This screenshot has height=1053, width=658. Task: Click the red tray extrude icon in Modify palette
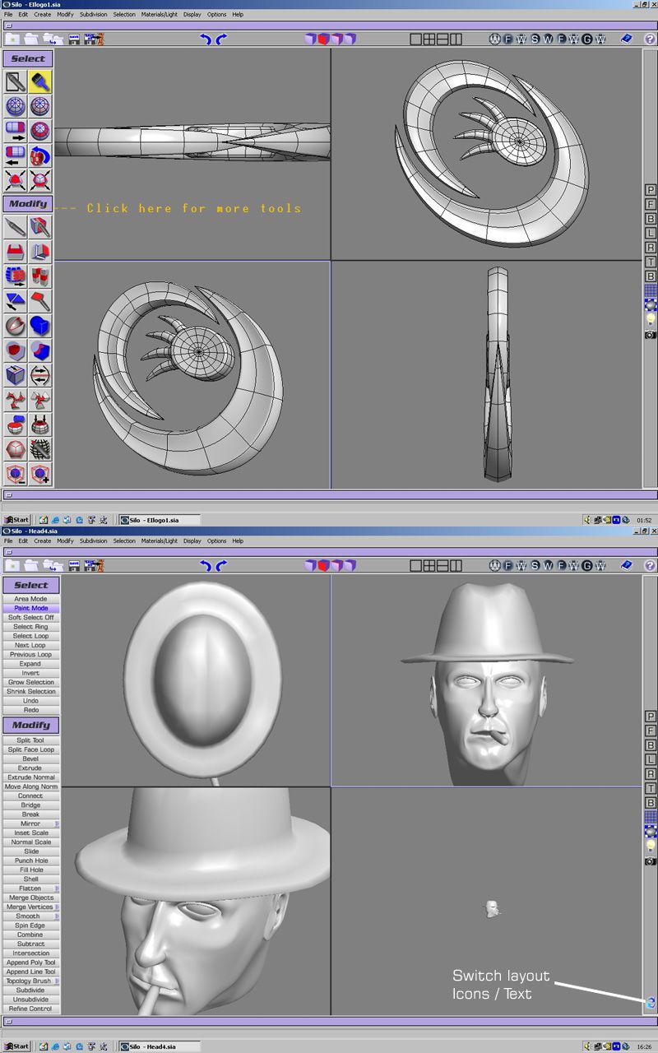pos(16,251)
